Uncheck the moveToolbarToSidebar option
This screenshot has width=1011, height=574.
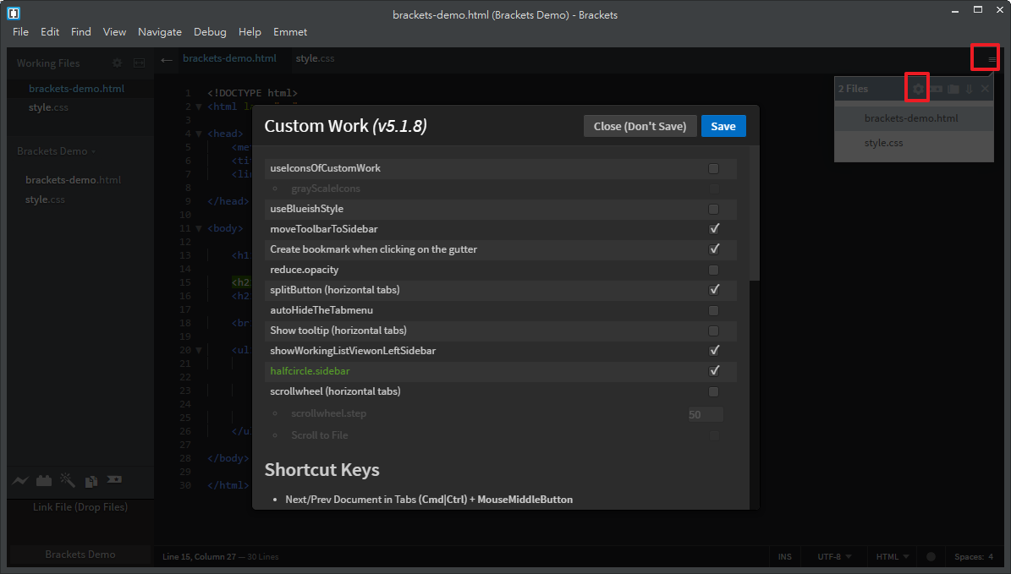pos(714,229)
